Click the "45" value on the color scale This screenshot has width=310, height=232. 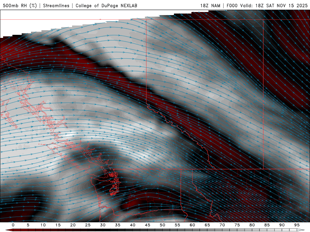click(148, 225)
